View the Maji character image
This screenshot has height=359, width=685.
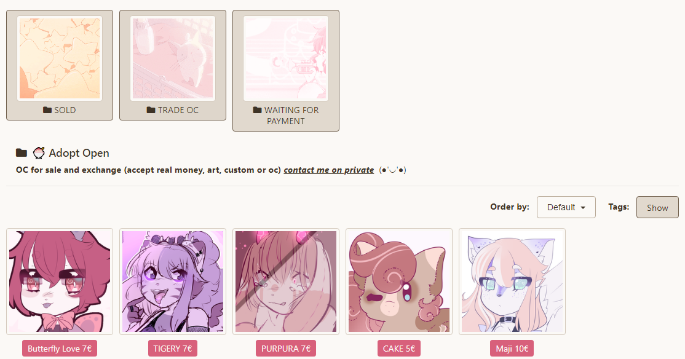point(512,282)
